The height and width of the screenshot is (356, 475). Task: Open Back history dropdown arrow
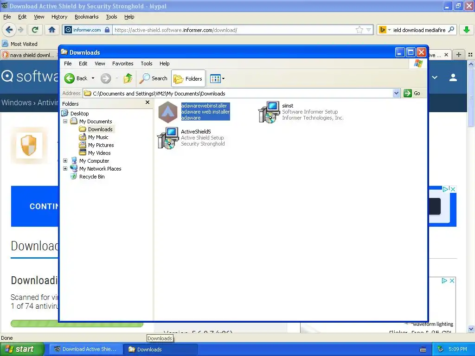[x=93, y=78]
